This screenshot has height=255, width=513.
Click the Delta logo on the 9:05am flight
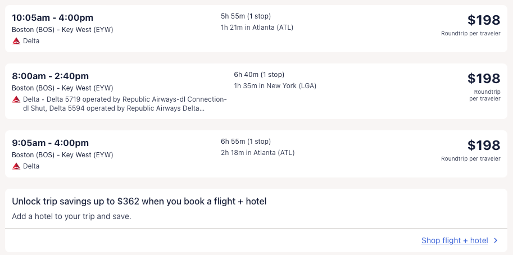(16, 166)
